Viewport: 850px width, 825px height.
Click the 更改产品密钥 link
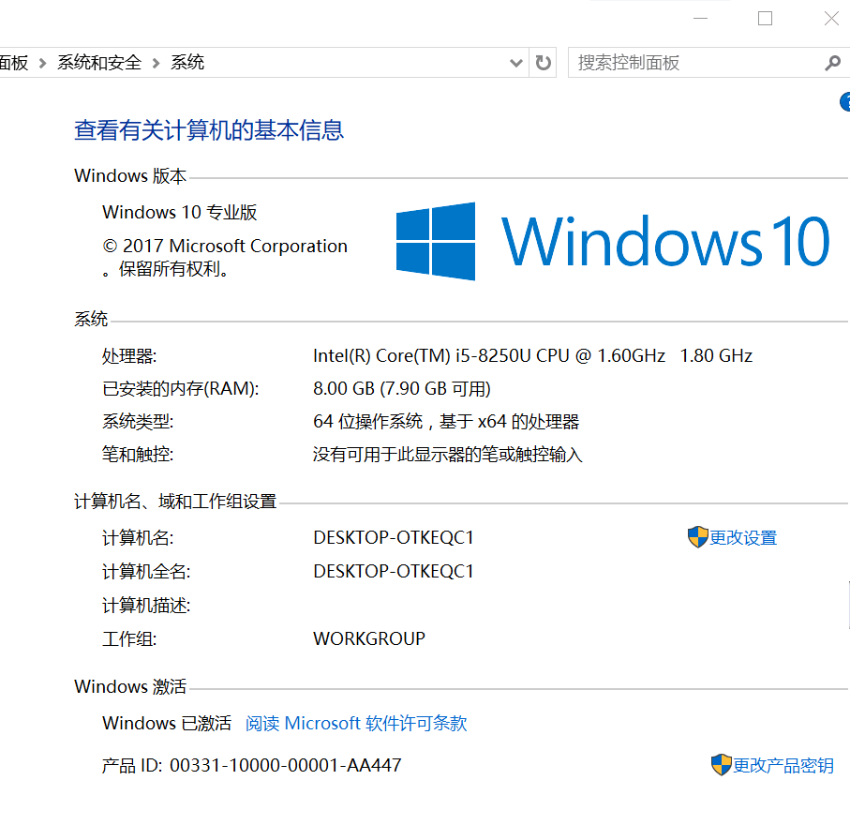[x=783, y=766]
